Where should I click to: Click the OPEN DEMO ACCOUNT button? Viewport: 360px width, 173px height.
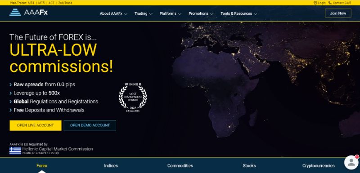click(x=90, y=125)
